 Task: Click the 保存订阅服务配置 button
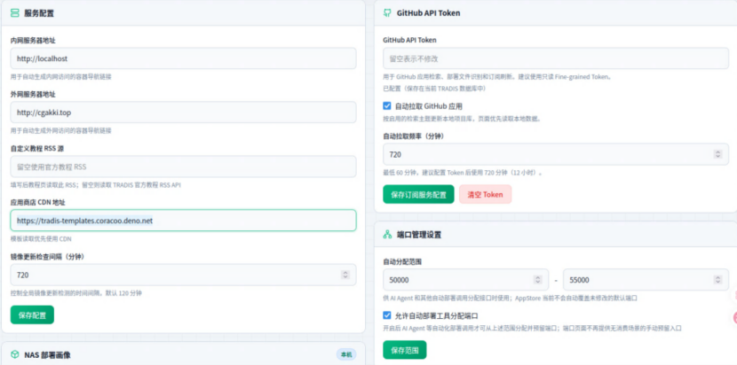[x=419, y=194]
